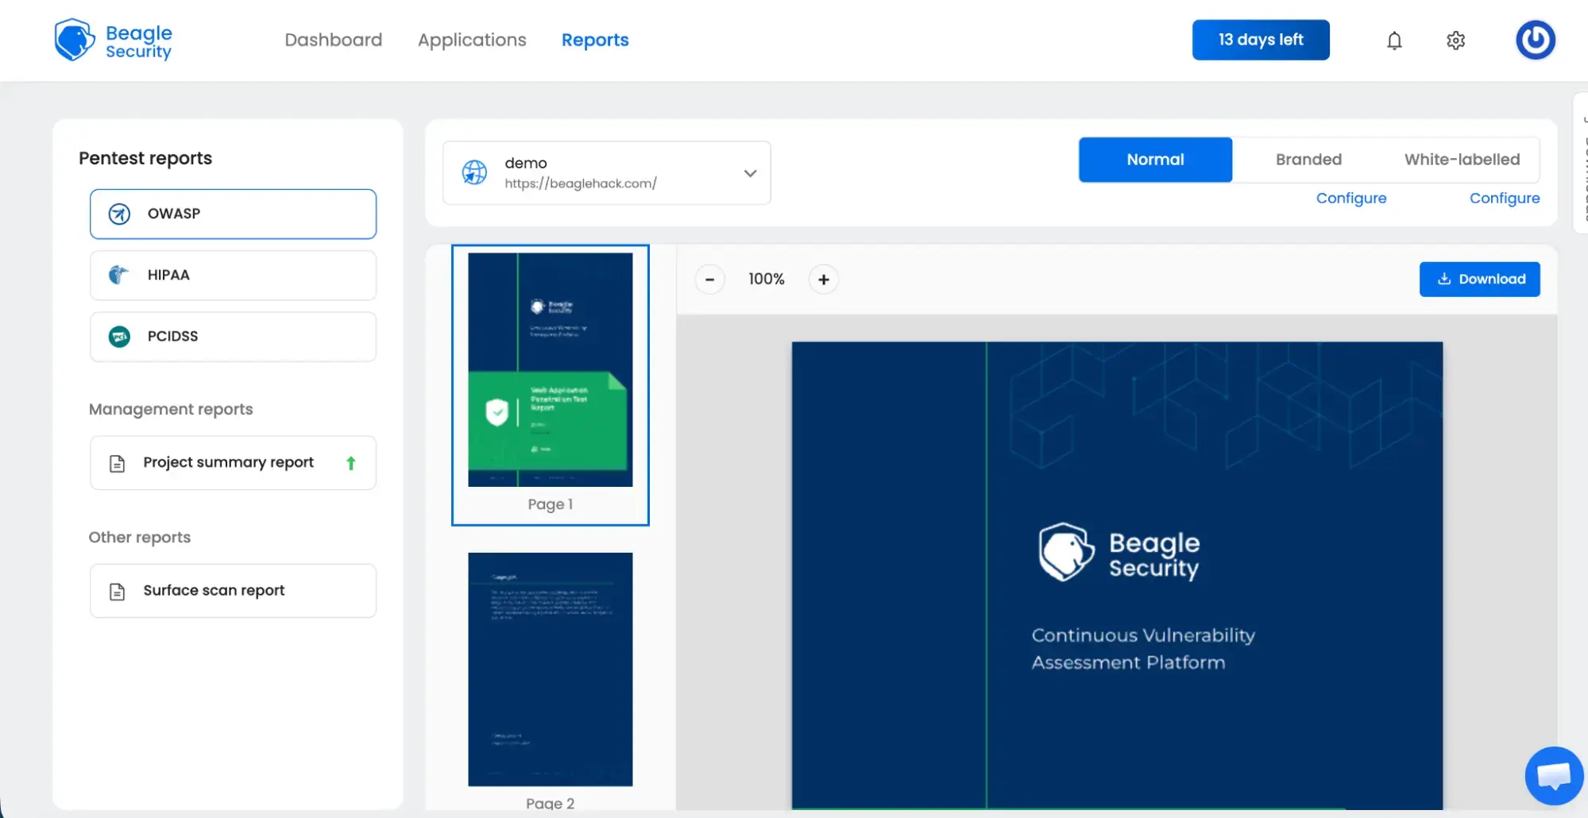Open the Project summary report
The image size is (1588, 818).
pos(233,463)
